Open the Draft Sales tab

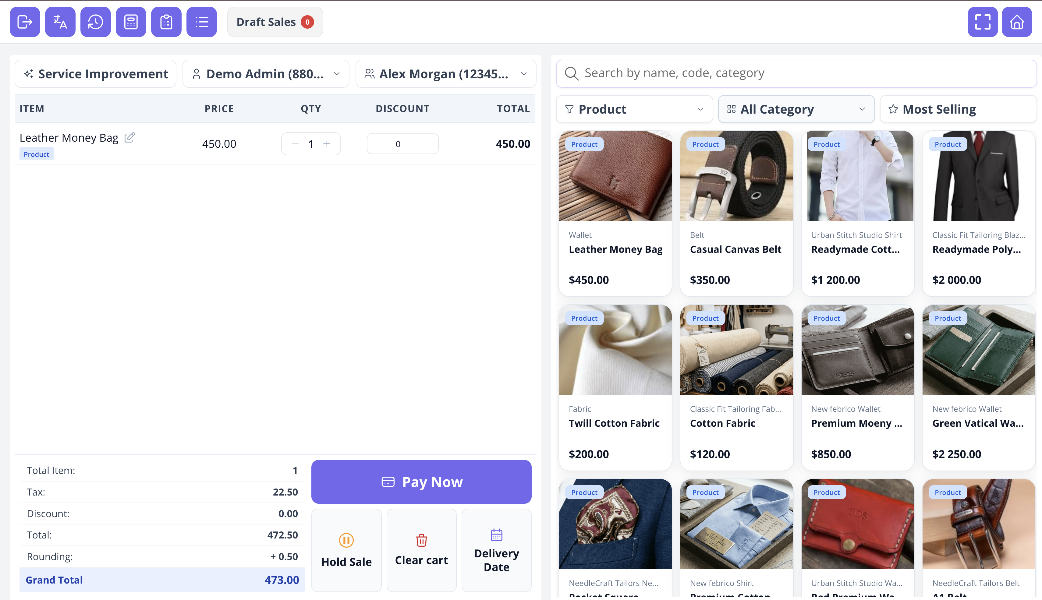point(275,22)
